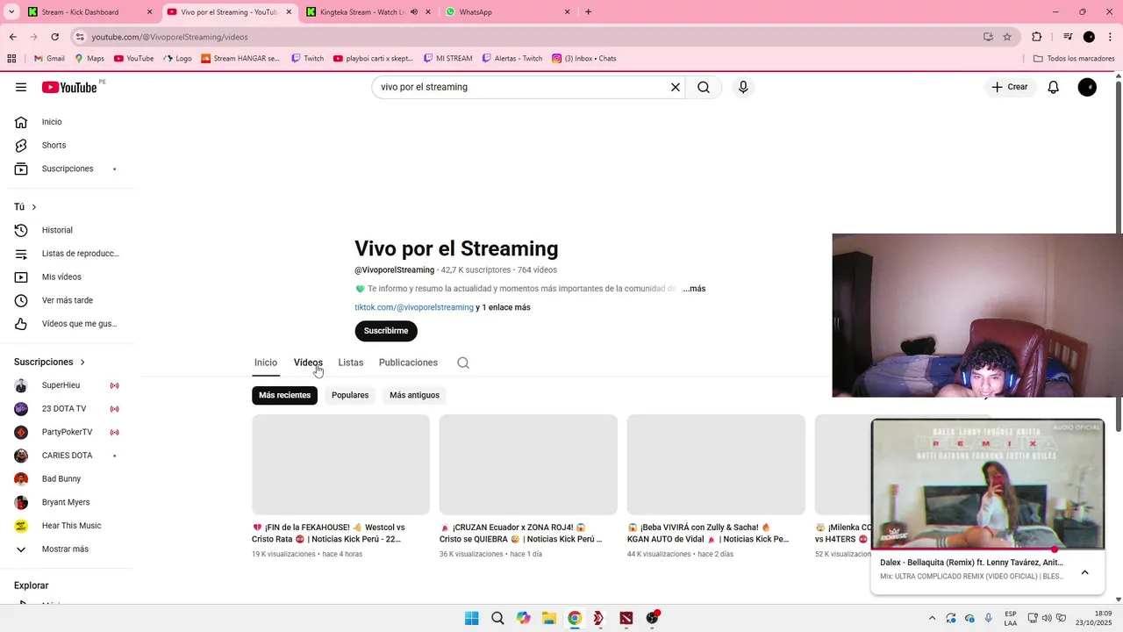Select the Publicaciones channel tab
The height and width of the screenshot is (632, 1123).
[408, 363]
